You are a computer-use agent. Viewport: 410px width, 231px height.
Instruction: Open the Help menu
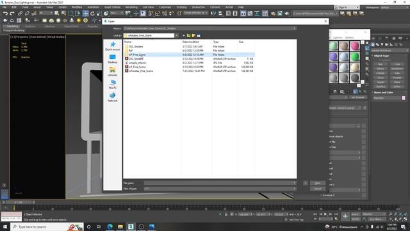(241, 7)
